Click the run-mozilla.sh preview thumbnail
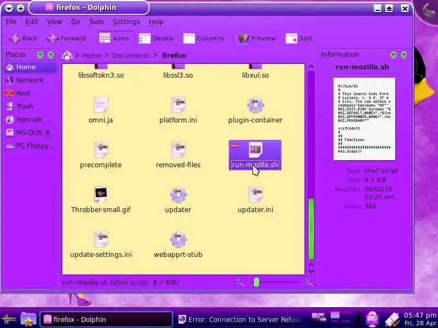The height and width of the screenshot is (328, 438). coord(364,119)
